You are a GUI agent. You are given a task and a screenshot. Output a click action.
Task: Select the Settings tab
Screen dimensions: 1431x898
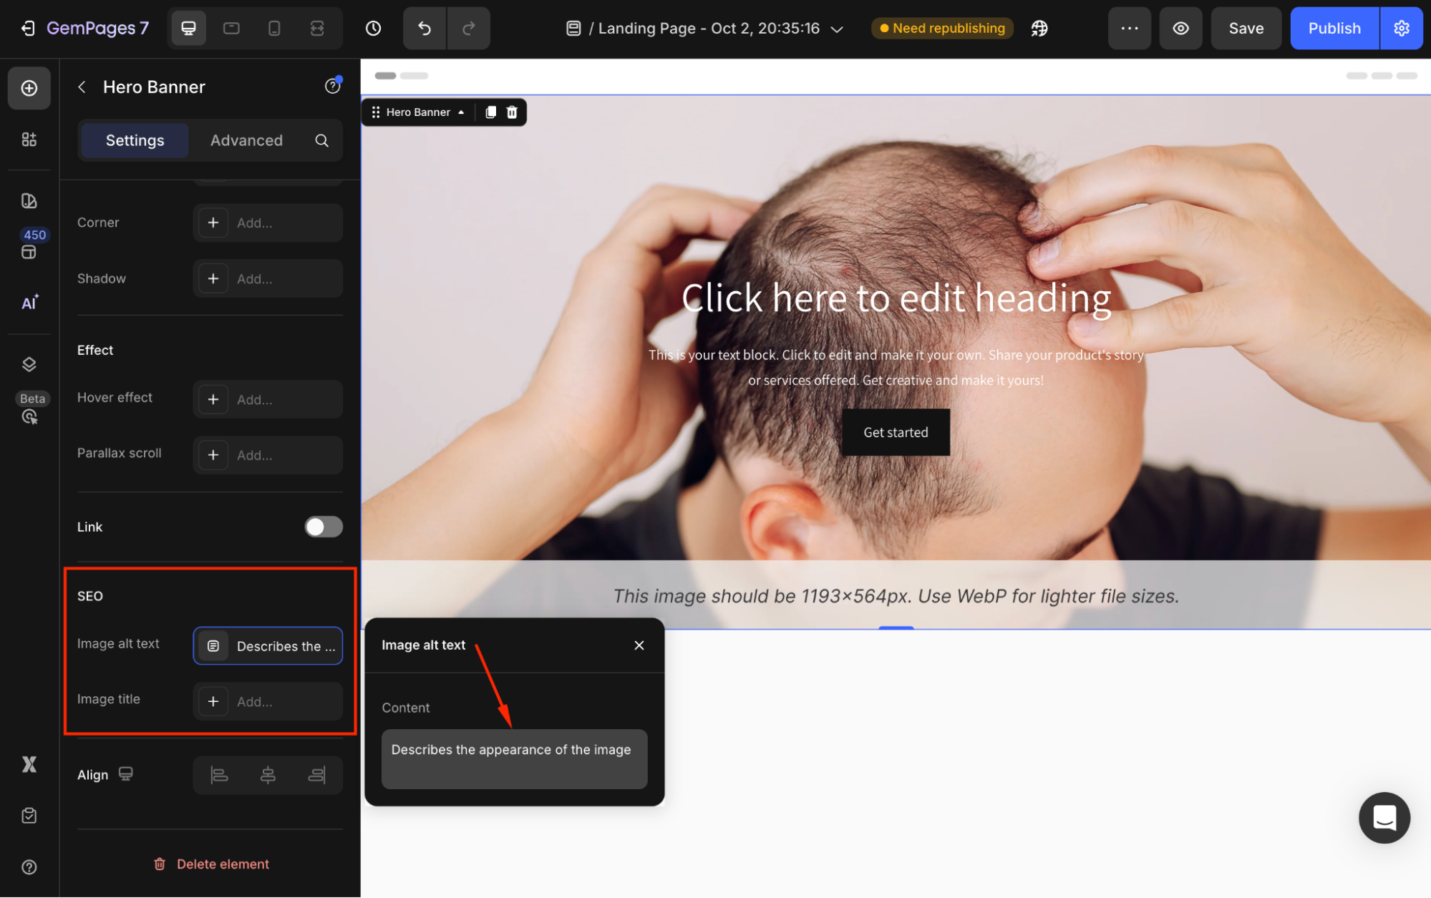(135, 140)
